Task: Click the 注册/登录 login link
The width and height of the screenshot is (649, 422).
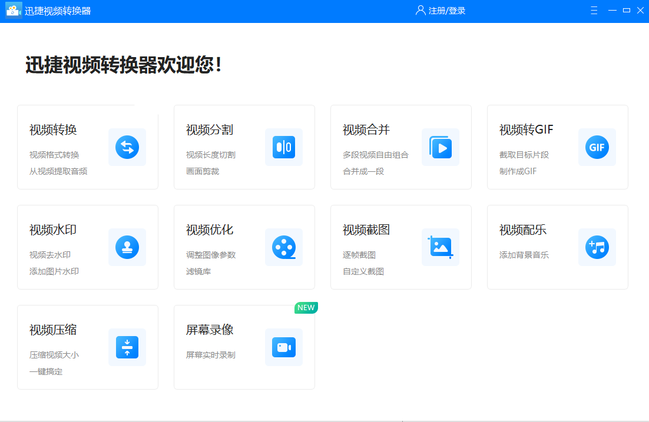Action: (x=445, y=10)
